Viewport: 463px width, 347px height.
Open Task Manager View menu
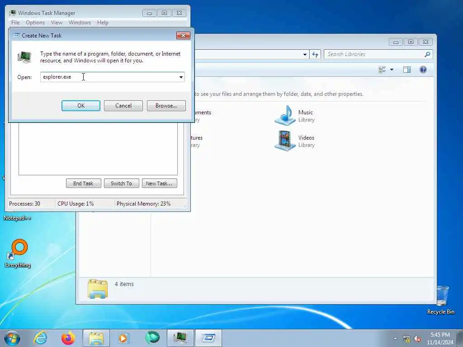click(x=57, y=23)
